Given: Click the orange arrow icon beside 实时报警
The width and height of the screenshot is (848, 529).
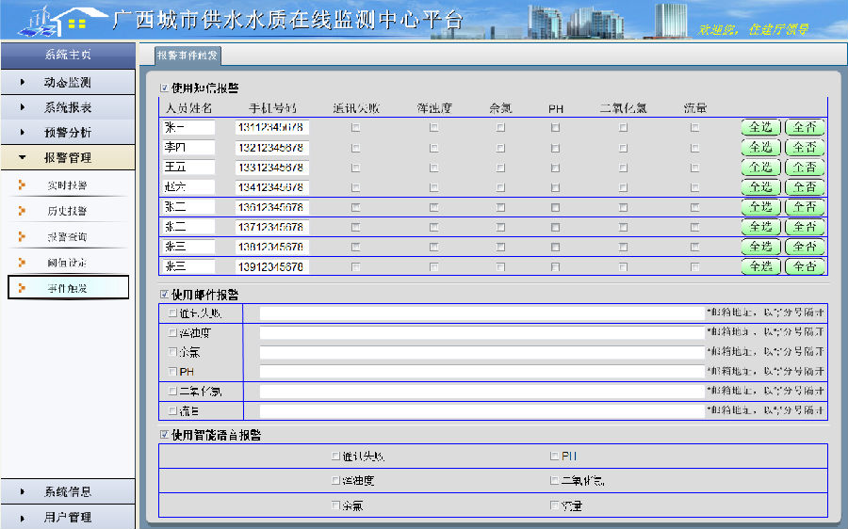Looking at the screenshot, I should pyautogui.click(x=22, y=185).
